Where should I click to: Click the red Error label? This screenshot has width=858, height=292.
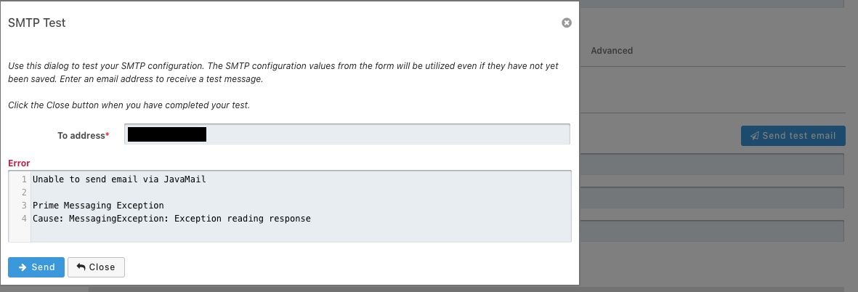point(19,163)
